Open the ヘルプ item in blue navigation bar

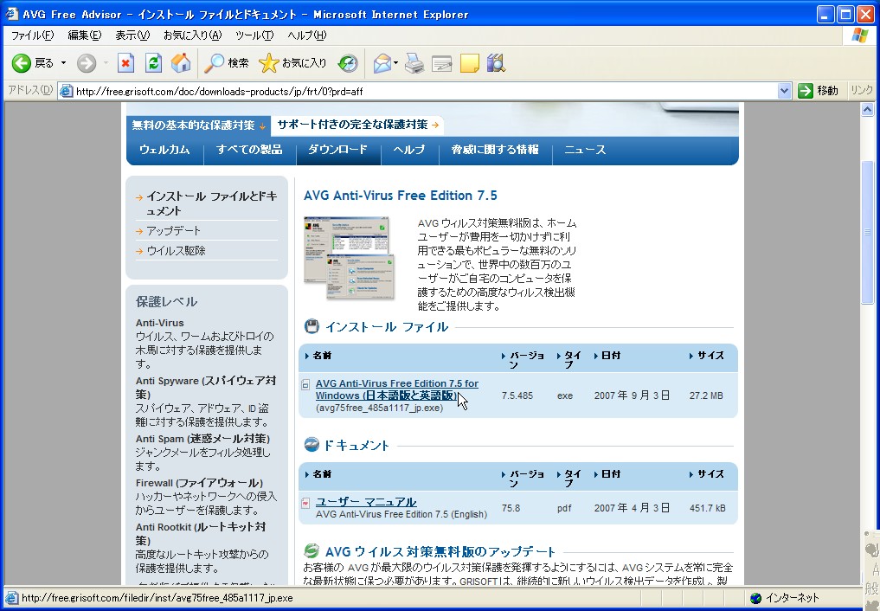coord(408,150)
